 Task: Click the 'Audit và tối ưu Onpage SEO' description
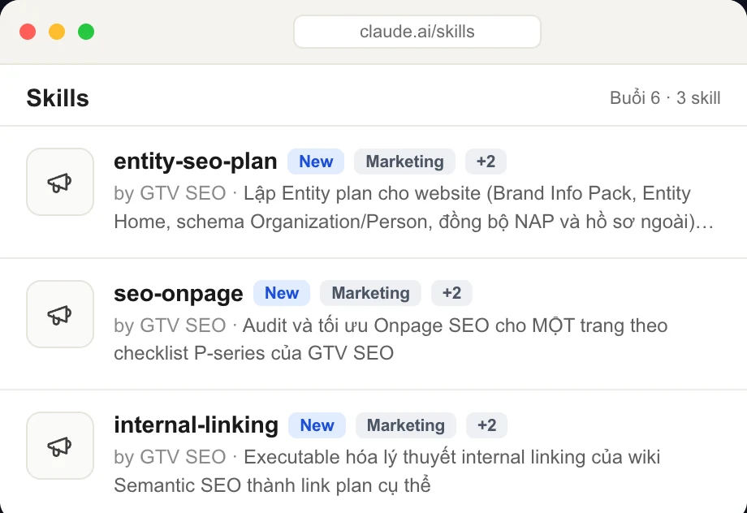coord(391,339)
